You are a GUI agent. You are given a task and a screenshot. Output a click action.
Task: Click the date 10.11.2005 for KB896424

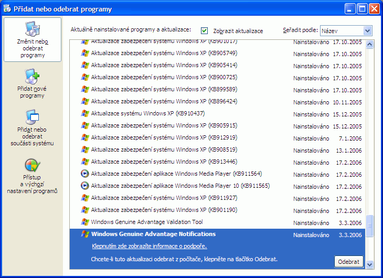pyautogui.click(x=347, y=102)
